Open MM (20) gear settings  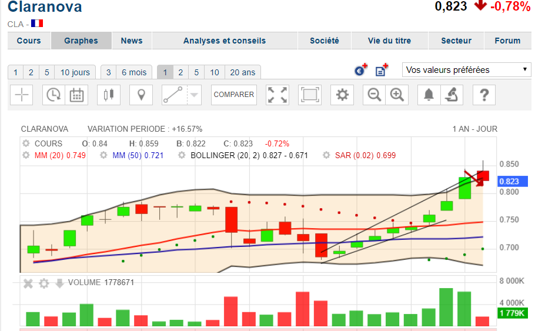26,155
